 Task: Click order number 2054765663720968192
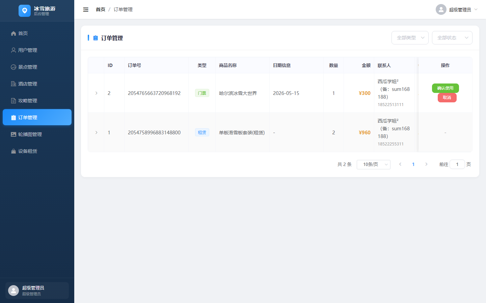click(x=154, y=93)
